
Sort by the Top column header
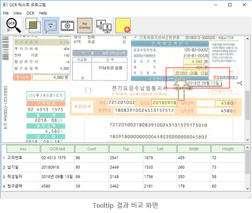click(126, 149)
